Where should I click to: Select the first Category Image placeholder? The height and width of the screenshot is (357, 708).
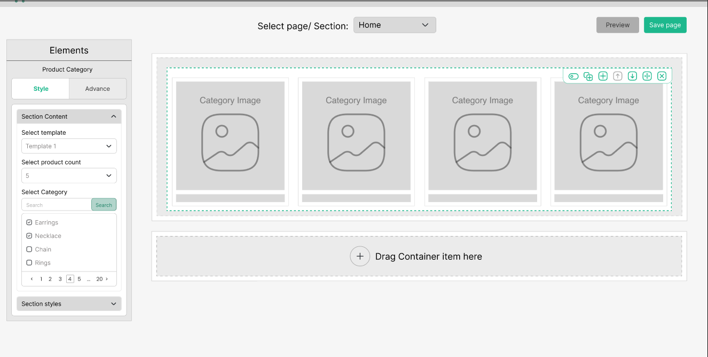pos(230,136)
